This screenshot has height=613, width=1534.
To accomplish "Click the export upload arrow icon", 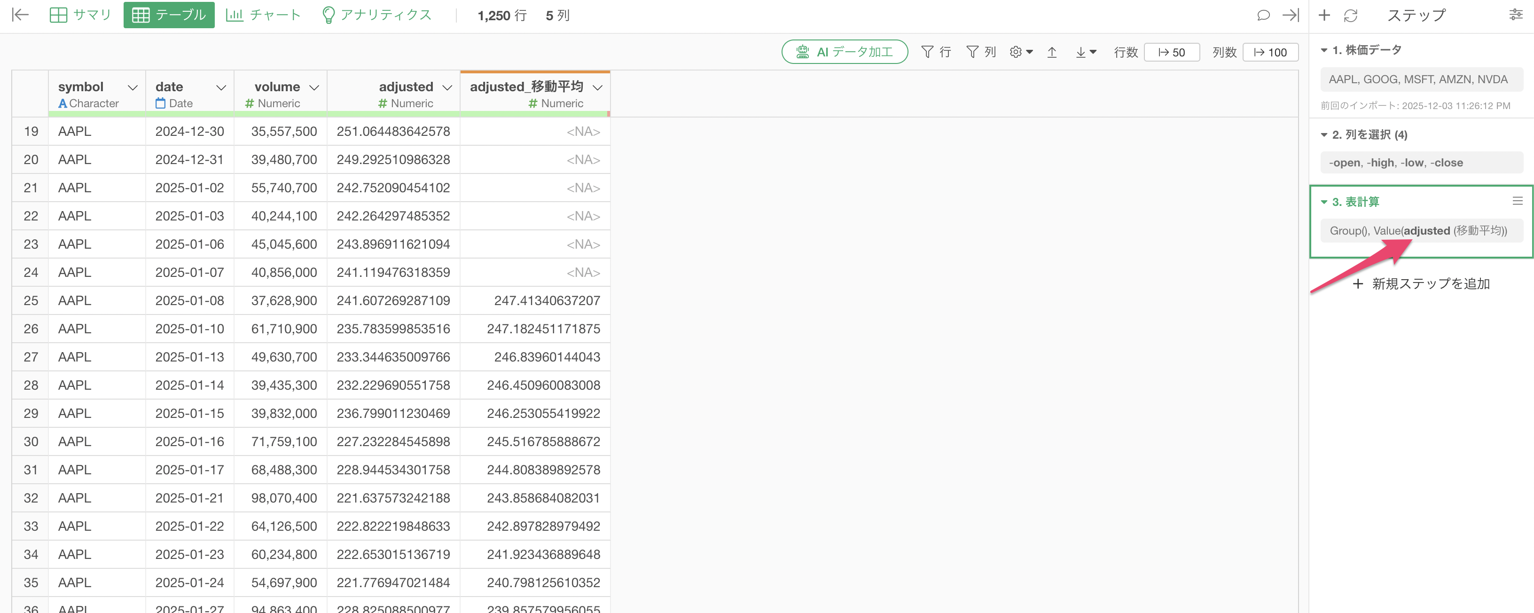I will pyautogui.click(x=1052, y=53).
